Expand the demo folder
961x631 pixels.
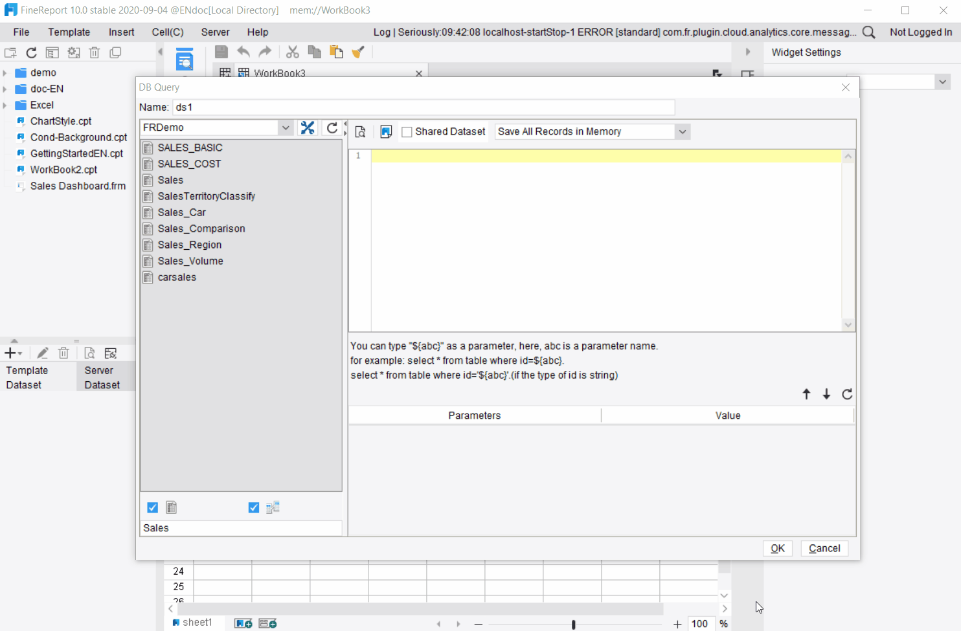(5, 73)
